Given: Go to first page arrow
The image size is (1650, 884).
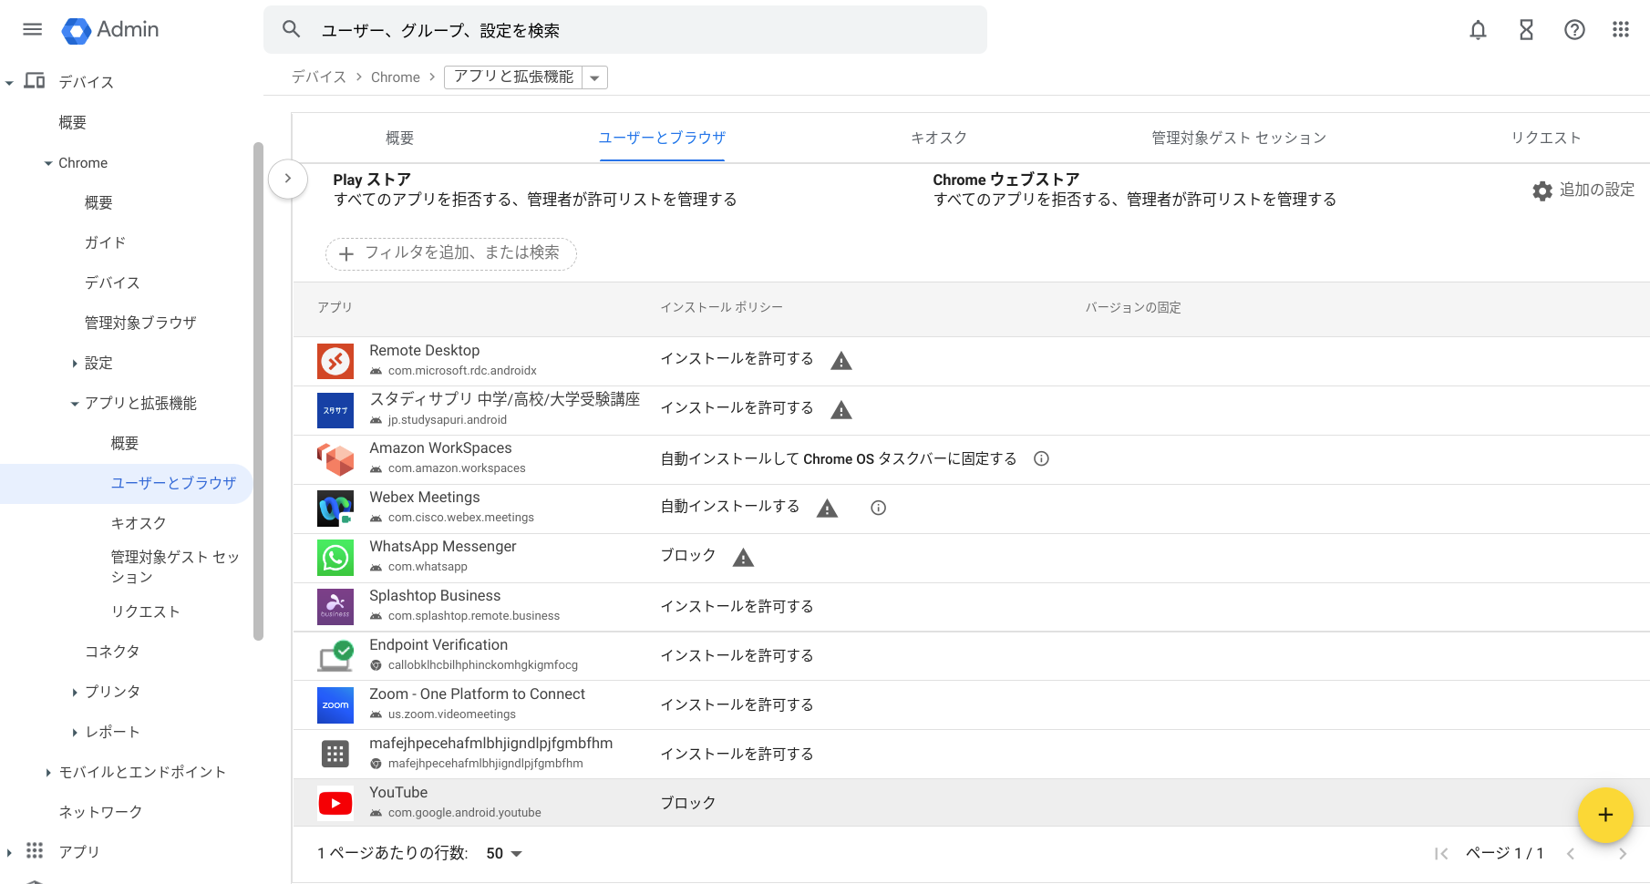Looking at the screenshot, I should [1441, 854].
